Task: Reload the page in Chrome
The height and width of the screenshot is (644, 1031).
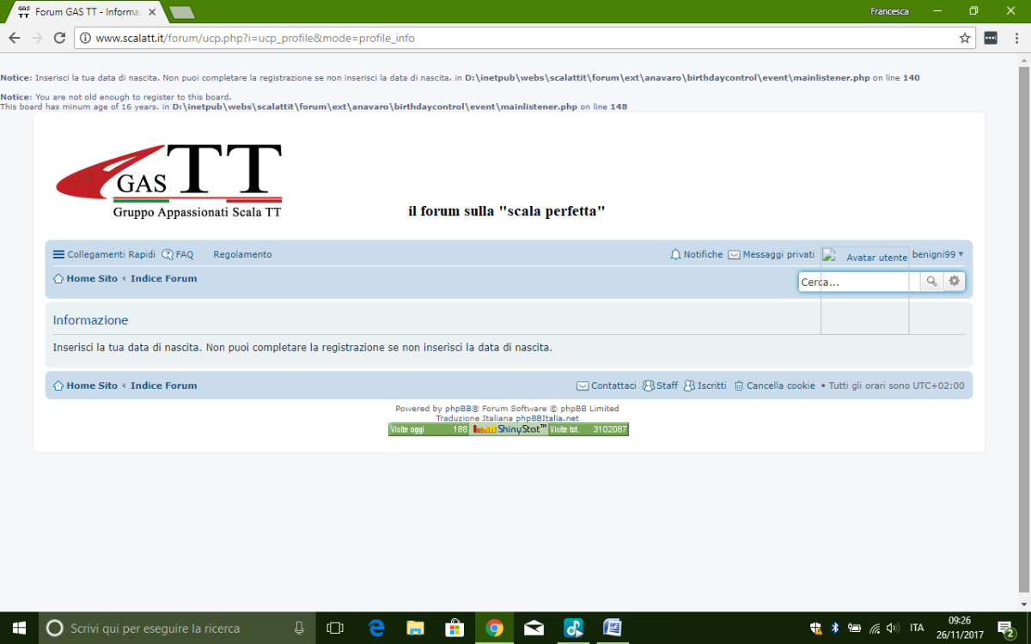Action: tap(59, 38)
